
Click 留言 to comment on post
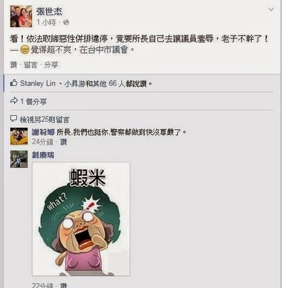click(30, 65)
